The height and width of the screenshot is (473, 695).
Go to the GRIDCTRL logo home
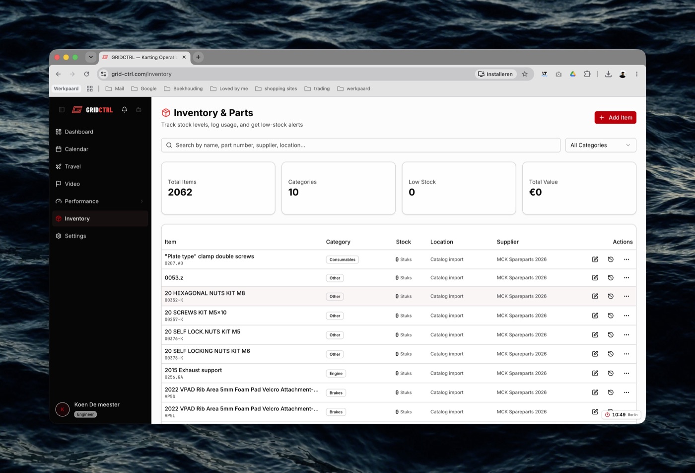92,110
